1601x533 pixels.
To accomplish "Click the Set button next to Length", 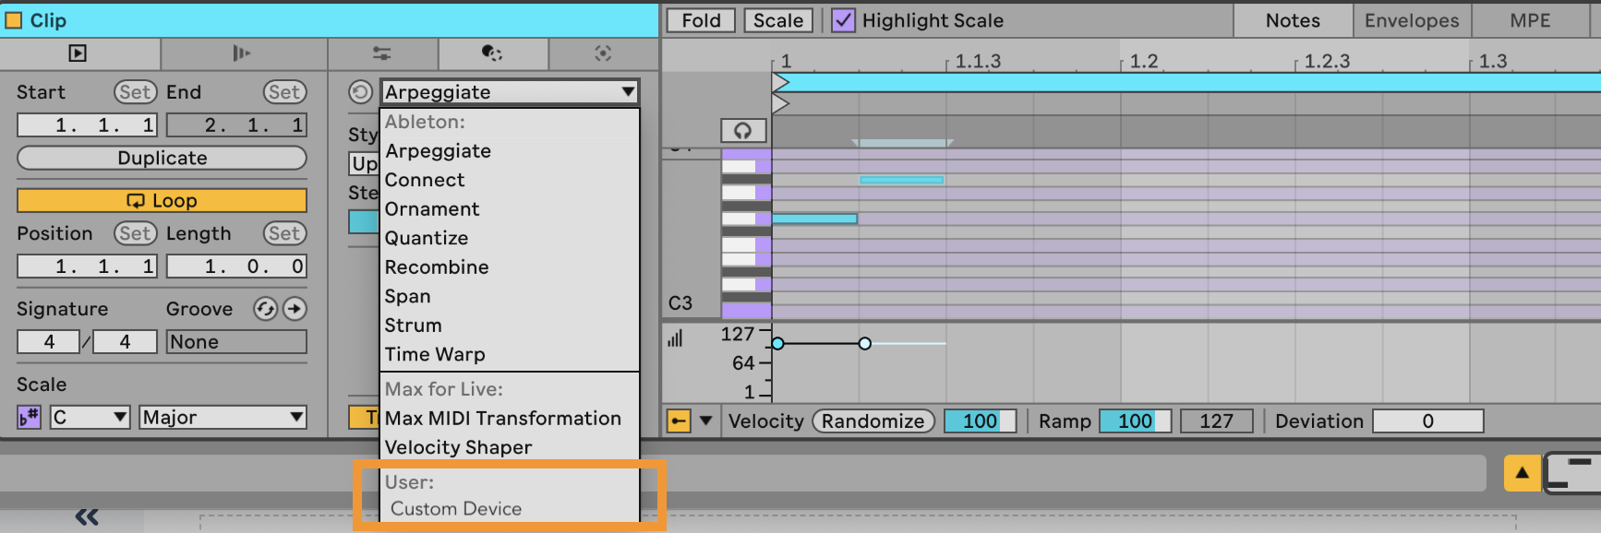I will [284, 233].
